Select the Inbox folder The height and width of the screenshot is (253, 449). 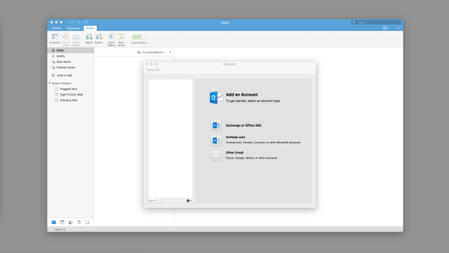coord(71,51)
